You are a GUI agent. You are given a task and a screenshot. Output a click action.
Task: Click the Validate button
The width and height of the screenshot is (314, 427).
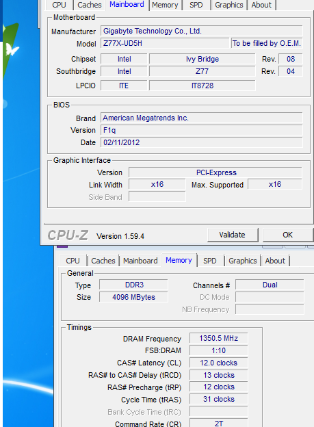point(233,235)
